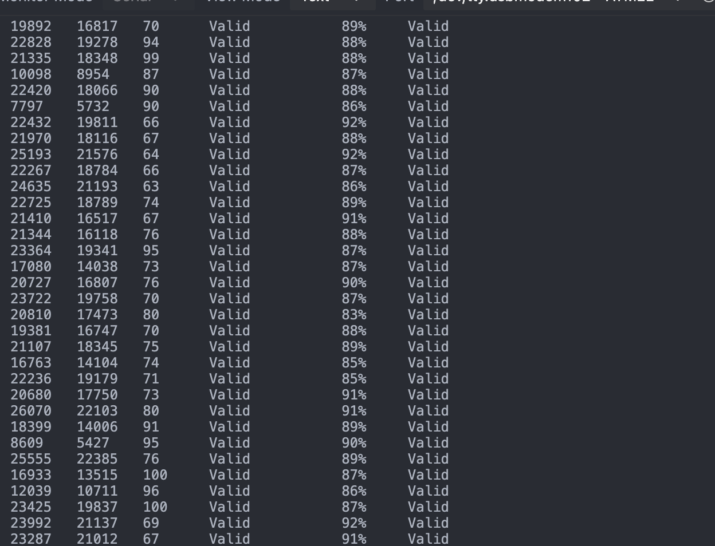Click the 83% value in output
This screenshot has width=715, height=546.
[354, 315]
